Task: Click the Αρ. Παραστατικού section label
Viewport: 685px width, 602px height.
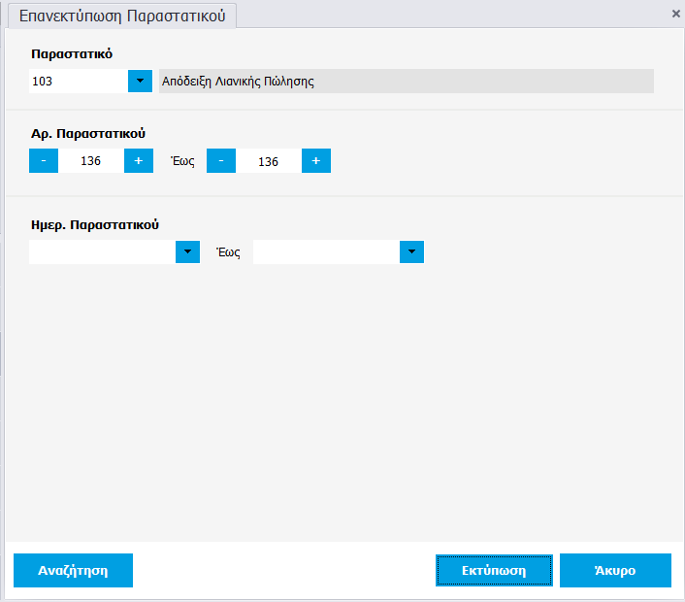Action: [88, 133]
